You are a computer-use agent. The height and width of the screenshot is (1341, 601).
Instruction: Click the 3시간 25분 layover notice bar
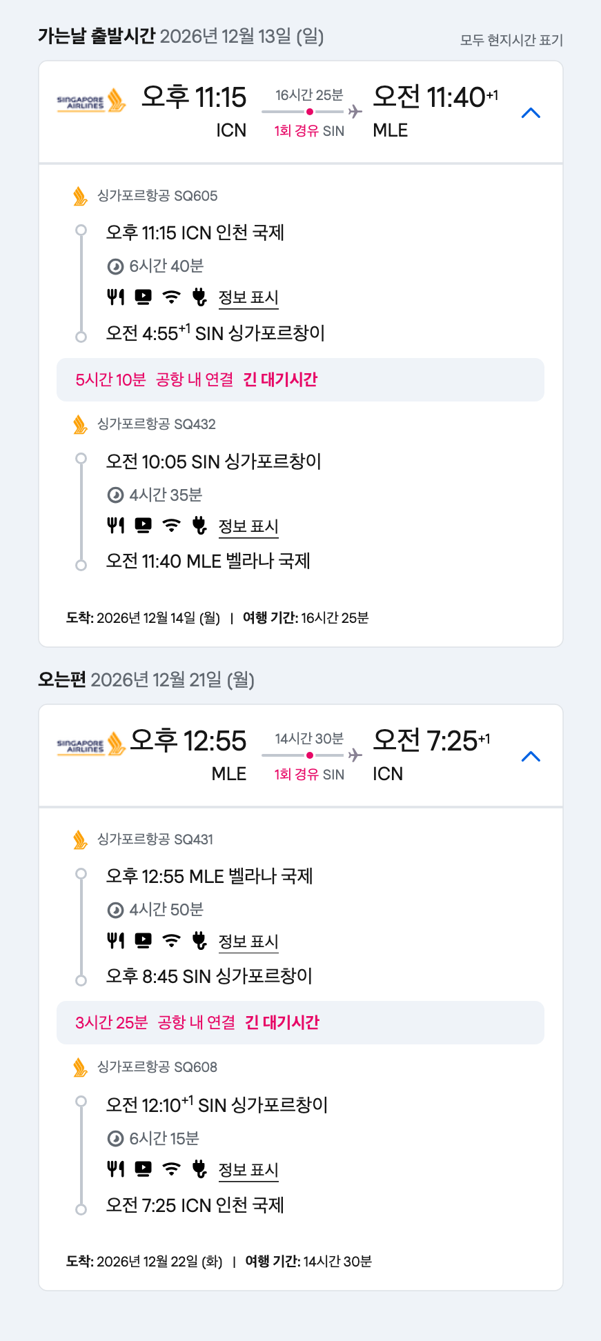coord(300,1022)
